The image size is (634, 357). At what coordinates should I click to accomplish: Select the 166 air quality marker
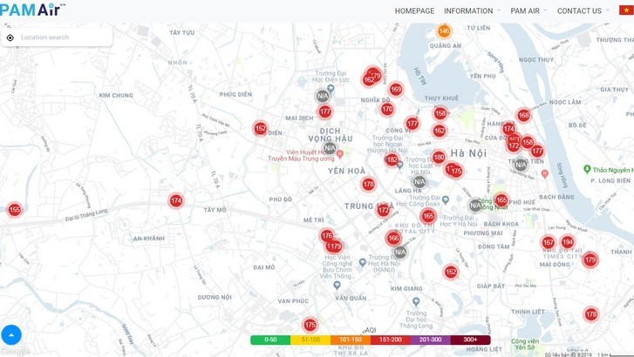coord(393,238)
